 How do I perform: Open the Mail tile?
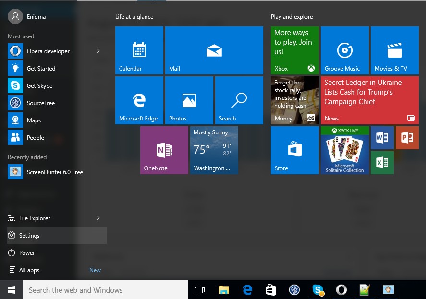tap(214, 50)
